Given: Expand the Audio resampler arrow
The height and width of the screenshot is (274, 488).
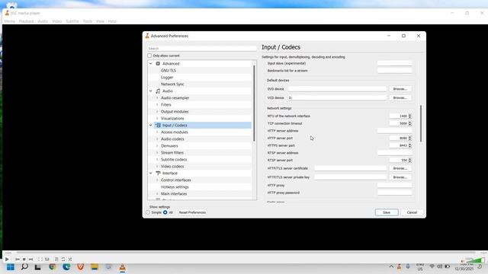Looking at the screenshot, I should coord(157,98).
